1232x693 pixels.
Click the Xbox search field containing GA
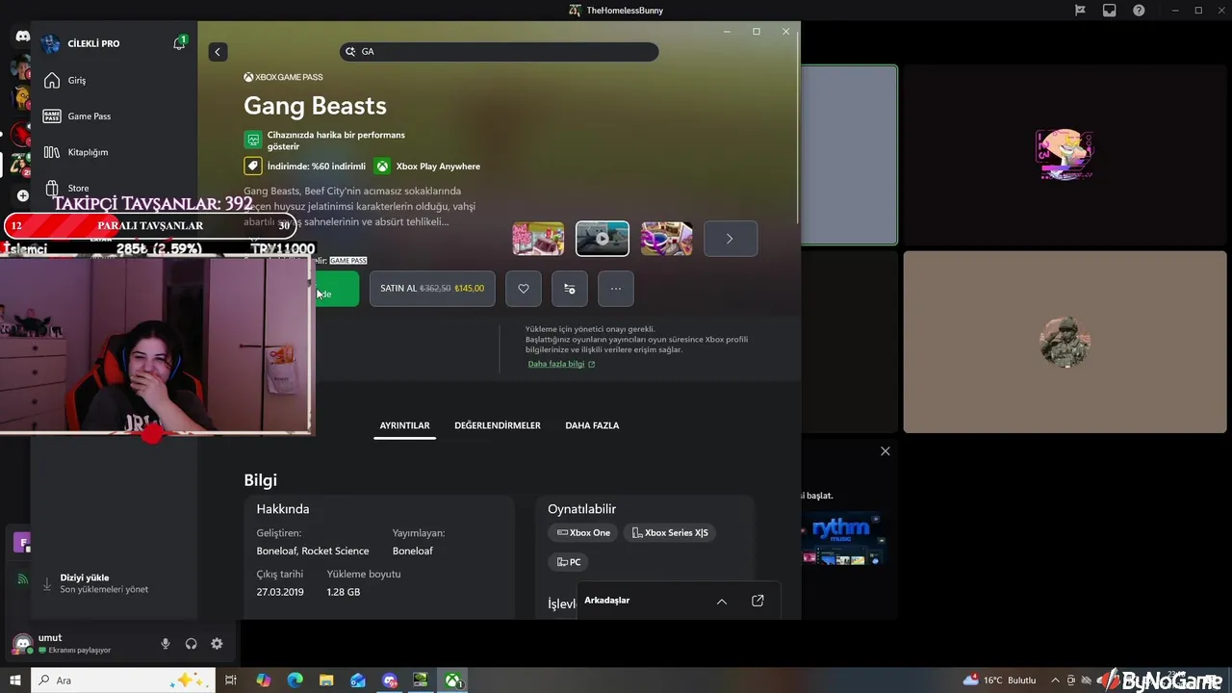(499, 52)
